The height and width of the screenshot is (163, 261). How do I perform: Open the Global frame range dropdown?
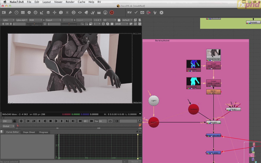click(8, 126)
